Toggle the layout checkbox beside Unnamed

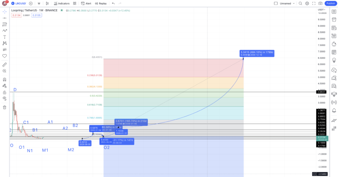276,4
